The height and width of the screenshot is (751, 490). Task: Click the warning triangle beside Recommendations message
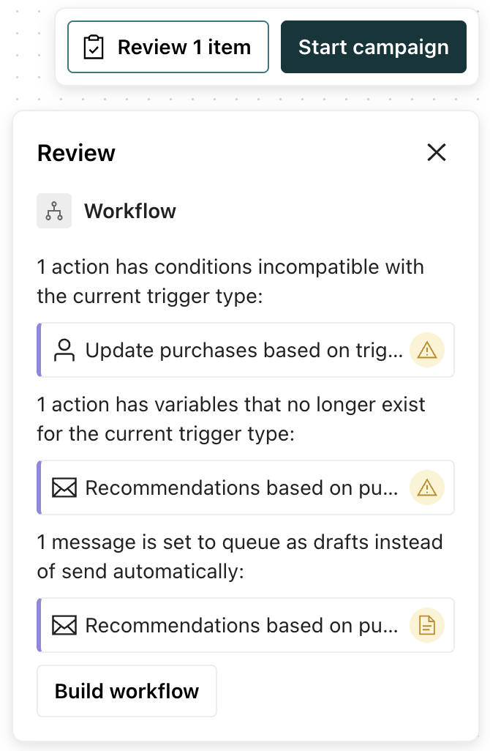click(427, 487)
